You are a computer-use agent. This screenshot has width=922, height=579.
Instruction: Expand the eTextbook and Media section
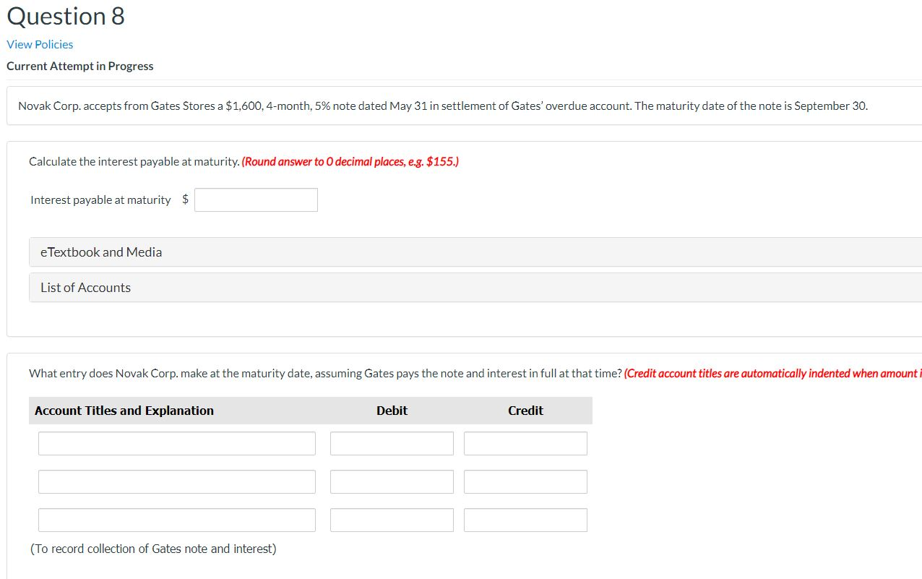[100, 252]
